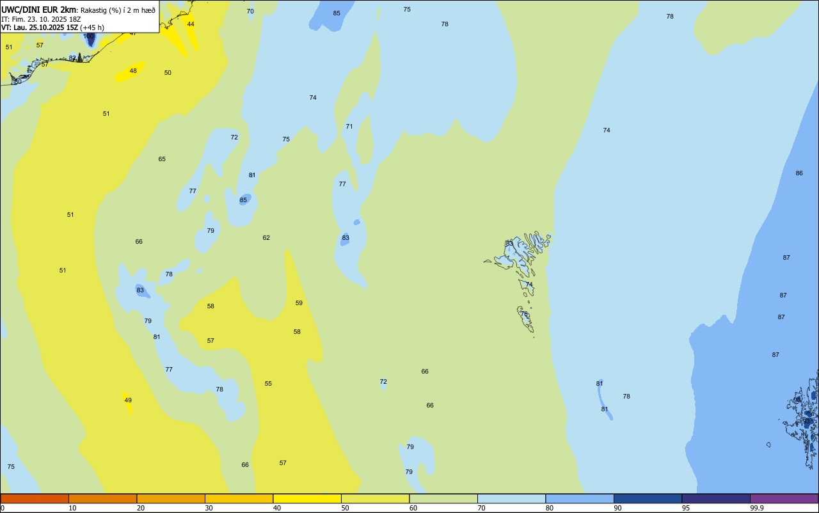Click the humidity value 100 on the map
This screenshot has width=819, height=513.
point(89,36)
